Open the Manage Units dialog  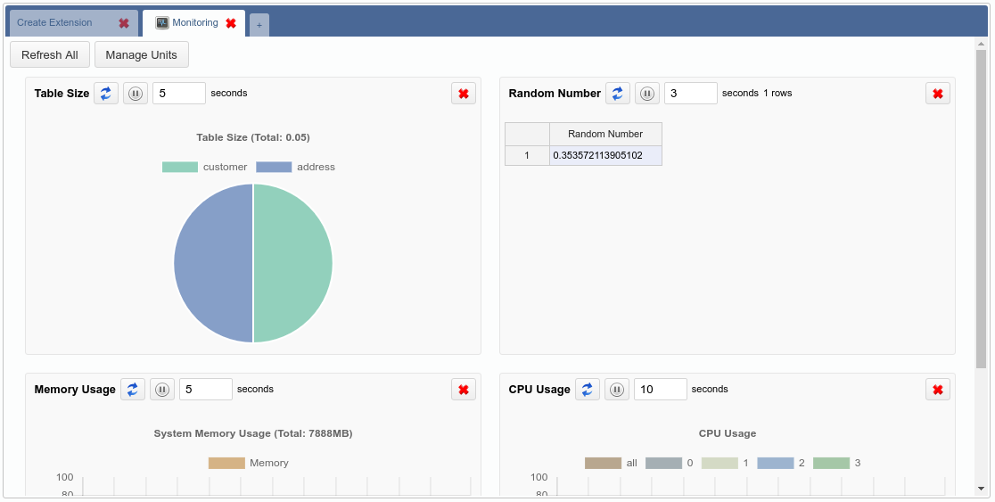point(142,55)
